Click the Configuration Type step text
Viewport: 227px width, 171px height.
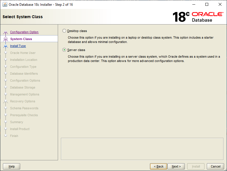(23, 67)
